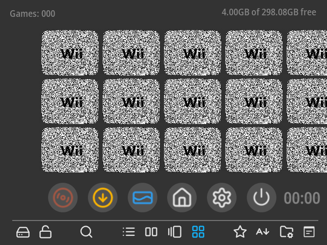The height and width of the screenshot is (245, 327).
Task: Open the blue homebrew channel wave button
Action: click(143, 198)
